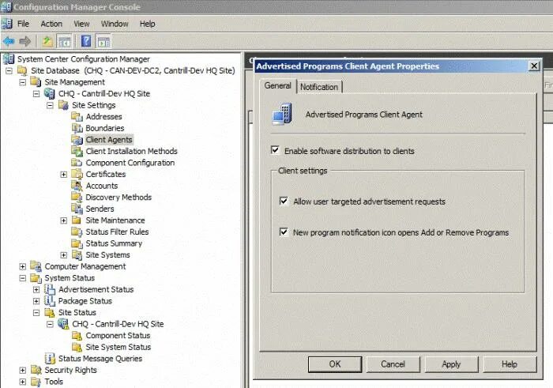The width and height of the screenshot is (553, 388).
Task: Expand the Security Rights node
Action: click(23, 371)
